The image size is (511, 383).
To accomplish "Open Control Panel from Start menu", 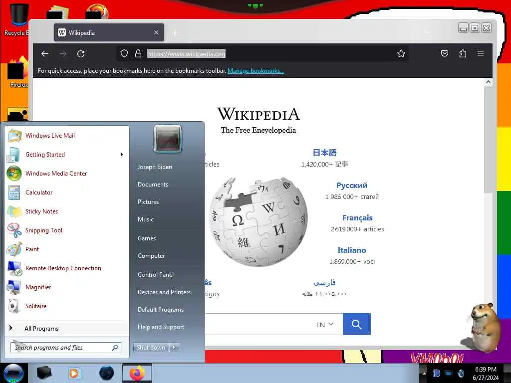I will pyautogui.click(x=156, y=275).
